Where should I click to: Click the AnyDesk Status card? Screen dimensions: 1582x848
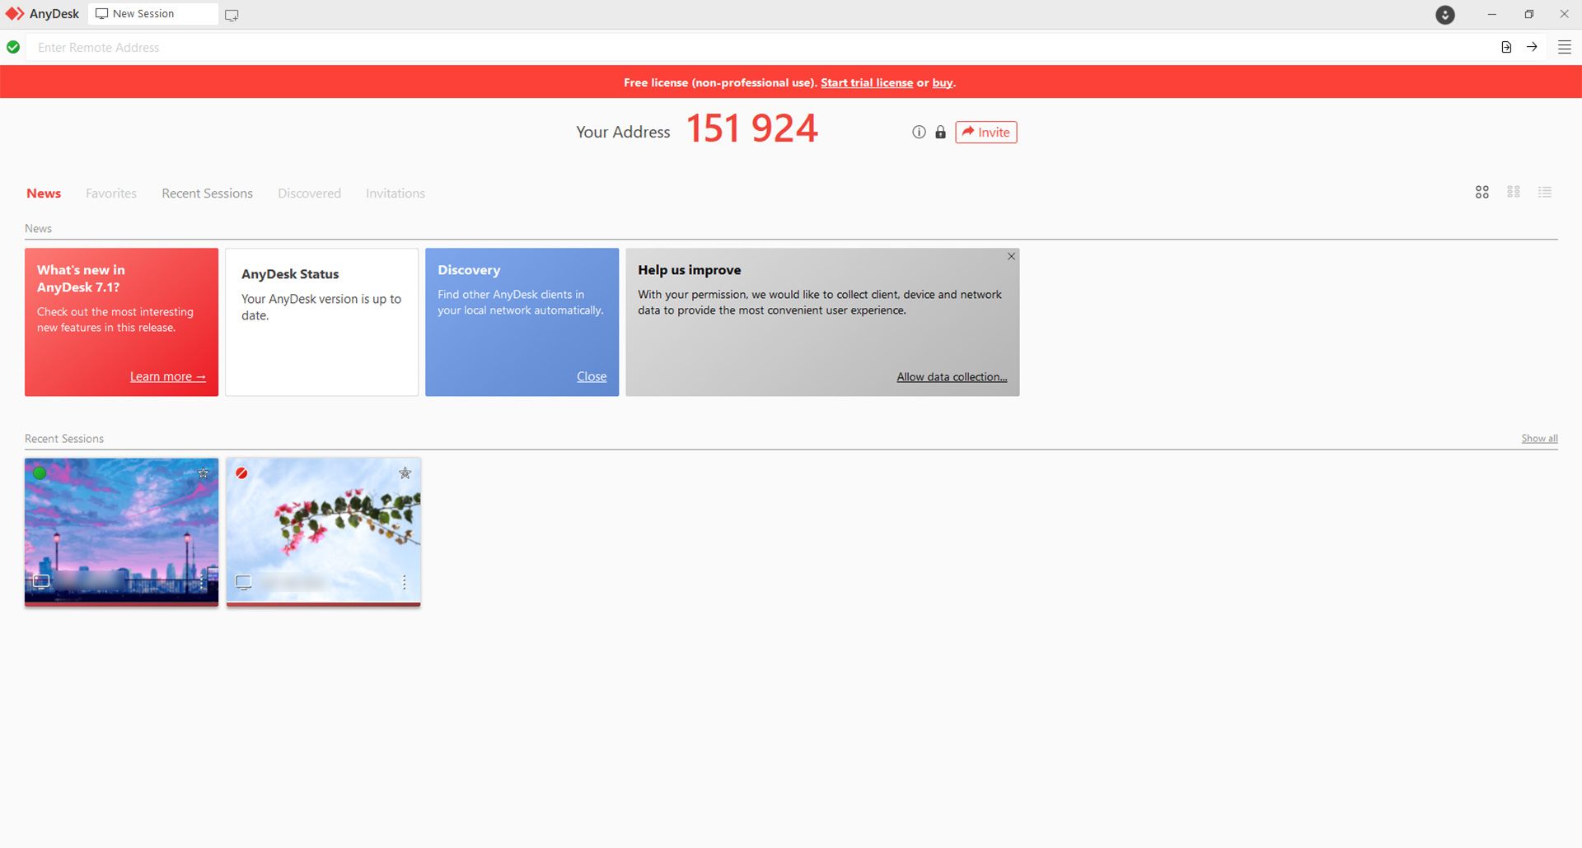tap(321, 322)
